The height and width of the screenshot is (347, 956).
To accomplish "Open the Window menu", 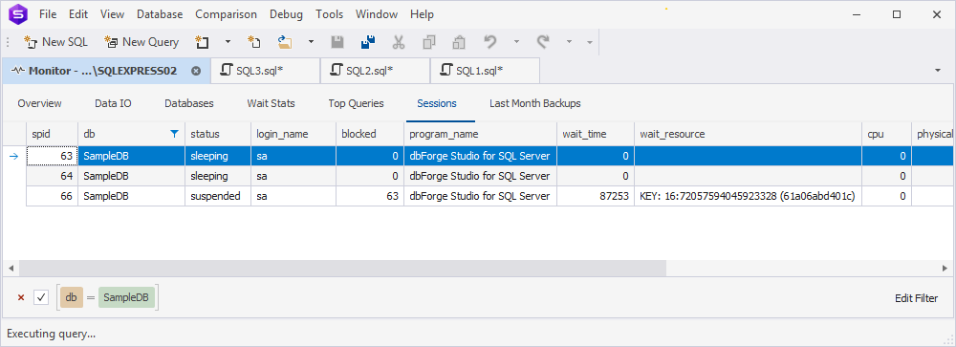I will click(x=377, y=14).
